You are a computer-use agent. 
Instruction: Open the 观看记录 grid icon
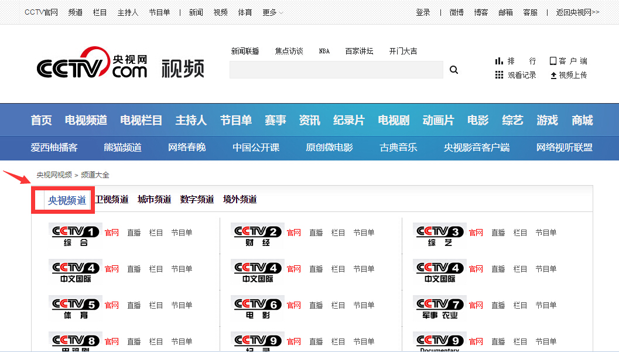pos(499,75)
